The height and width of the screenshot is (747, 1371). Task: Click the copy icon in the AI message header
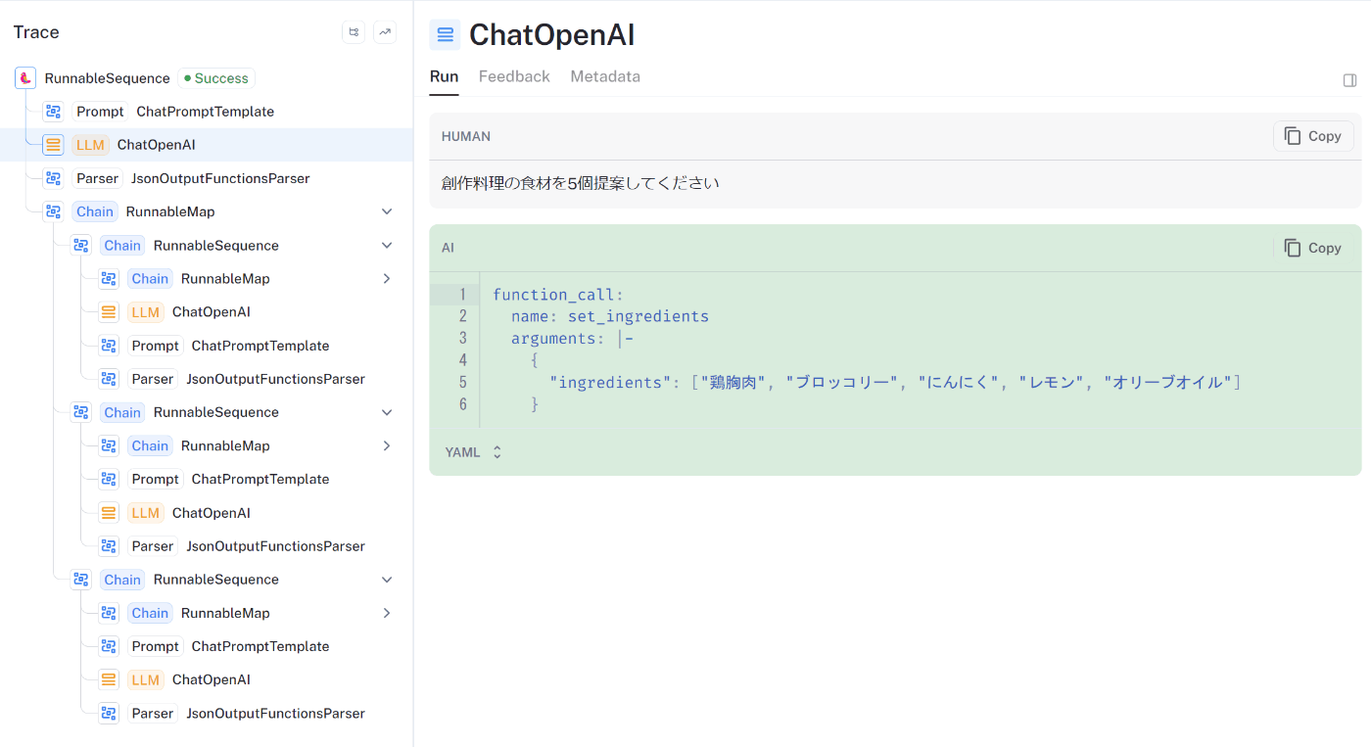click(x=1293, y=248)
